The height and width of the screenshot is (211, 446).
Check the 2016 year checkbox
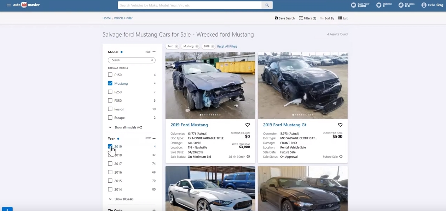(110, 172)
